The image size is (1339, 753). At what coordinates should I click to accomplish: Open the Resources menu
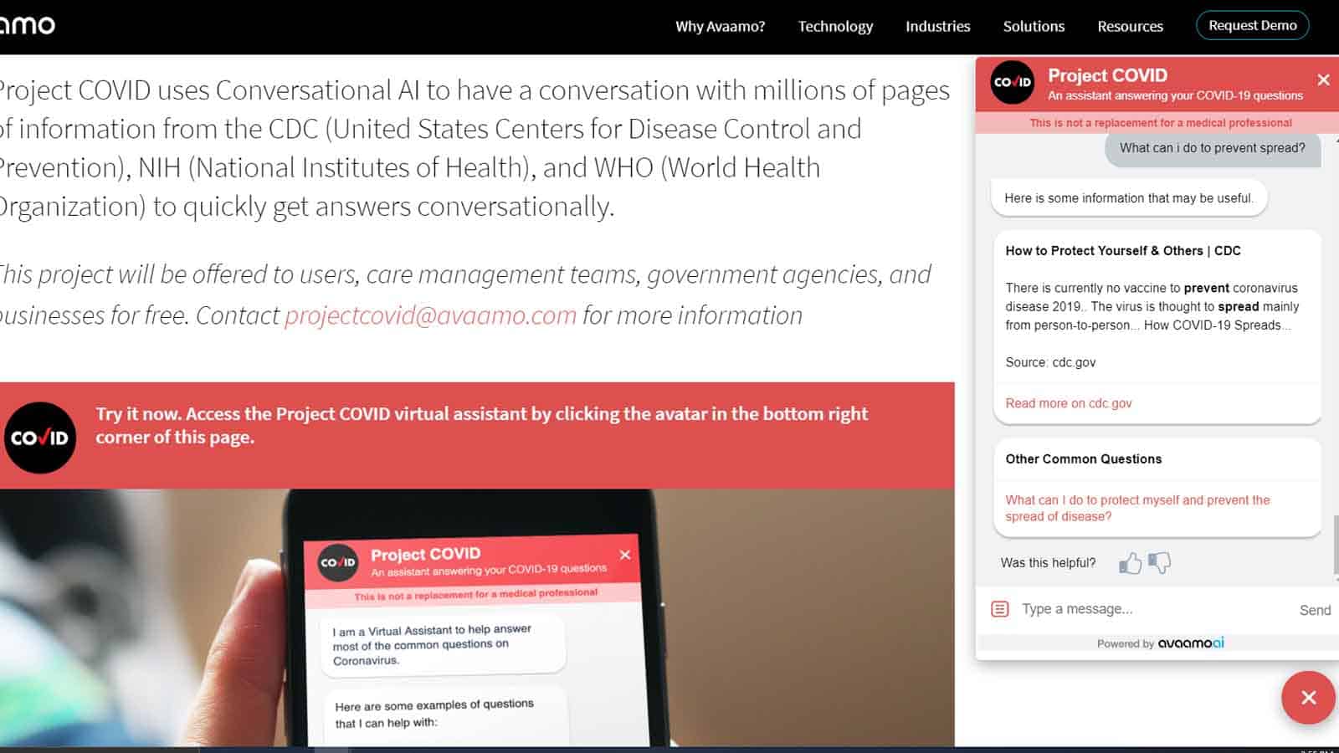point(1131,26)
